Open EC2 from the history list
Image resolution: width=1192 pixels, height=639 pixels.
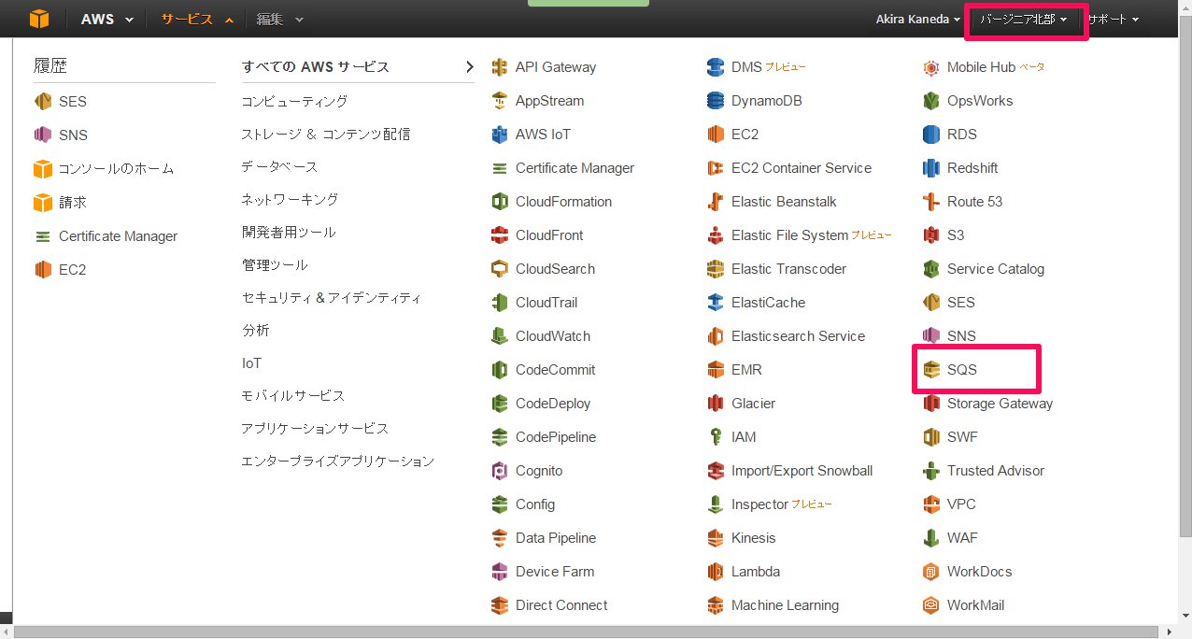[72, 270]
